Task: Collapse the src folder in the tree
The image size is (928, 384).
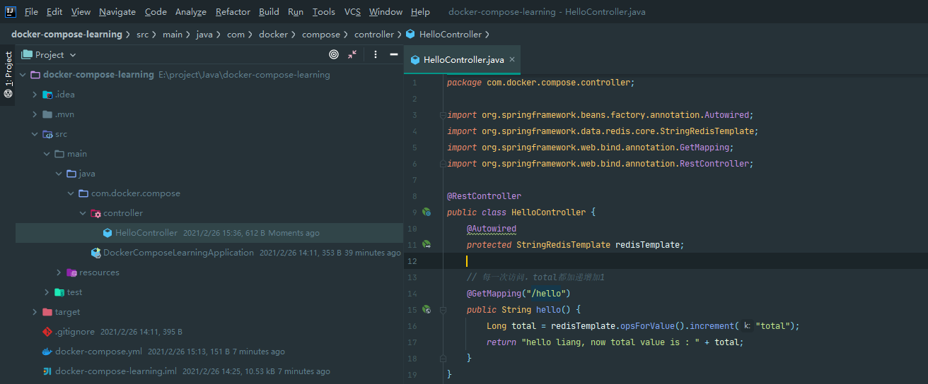Action: click(35, 134)
